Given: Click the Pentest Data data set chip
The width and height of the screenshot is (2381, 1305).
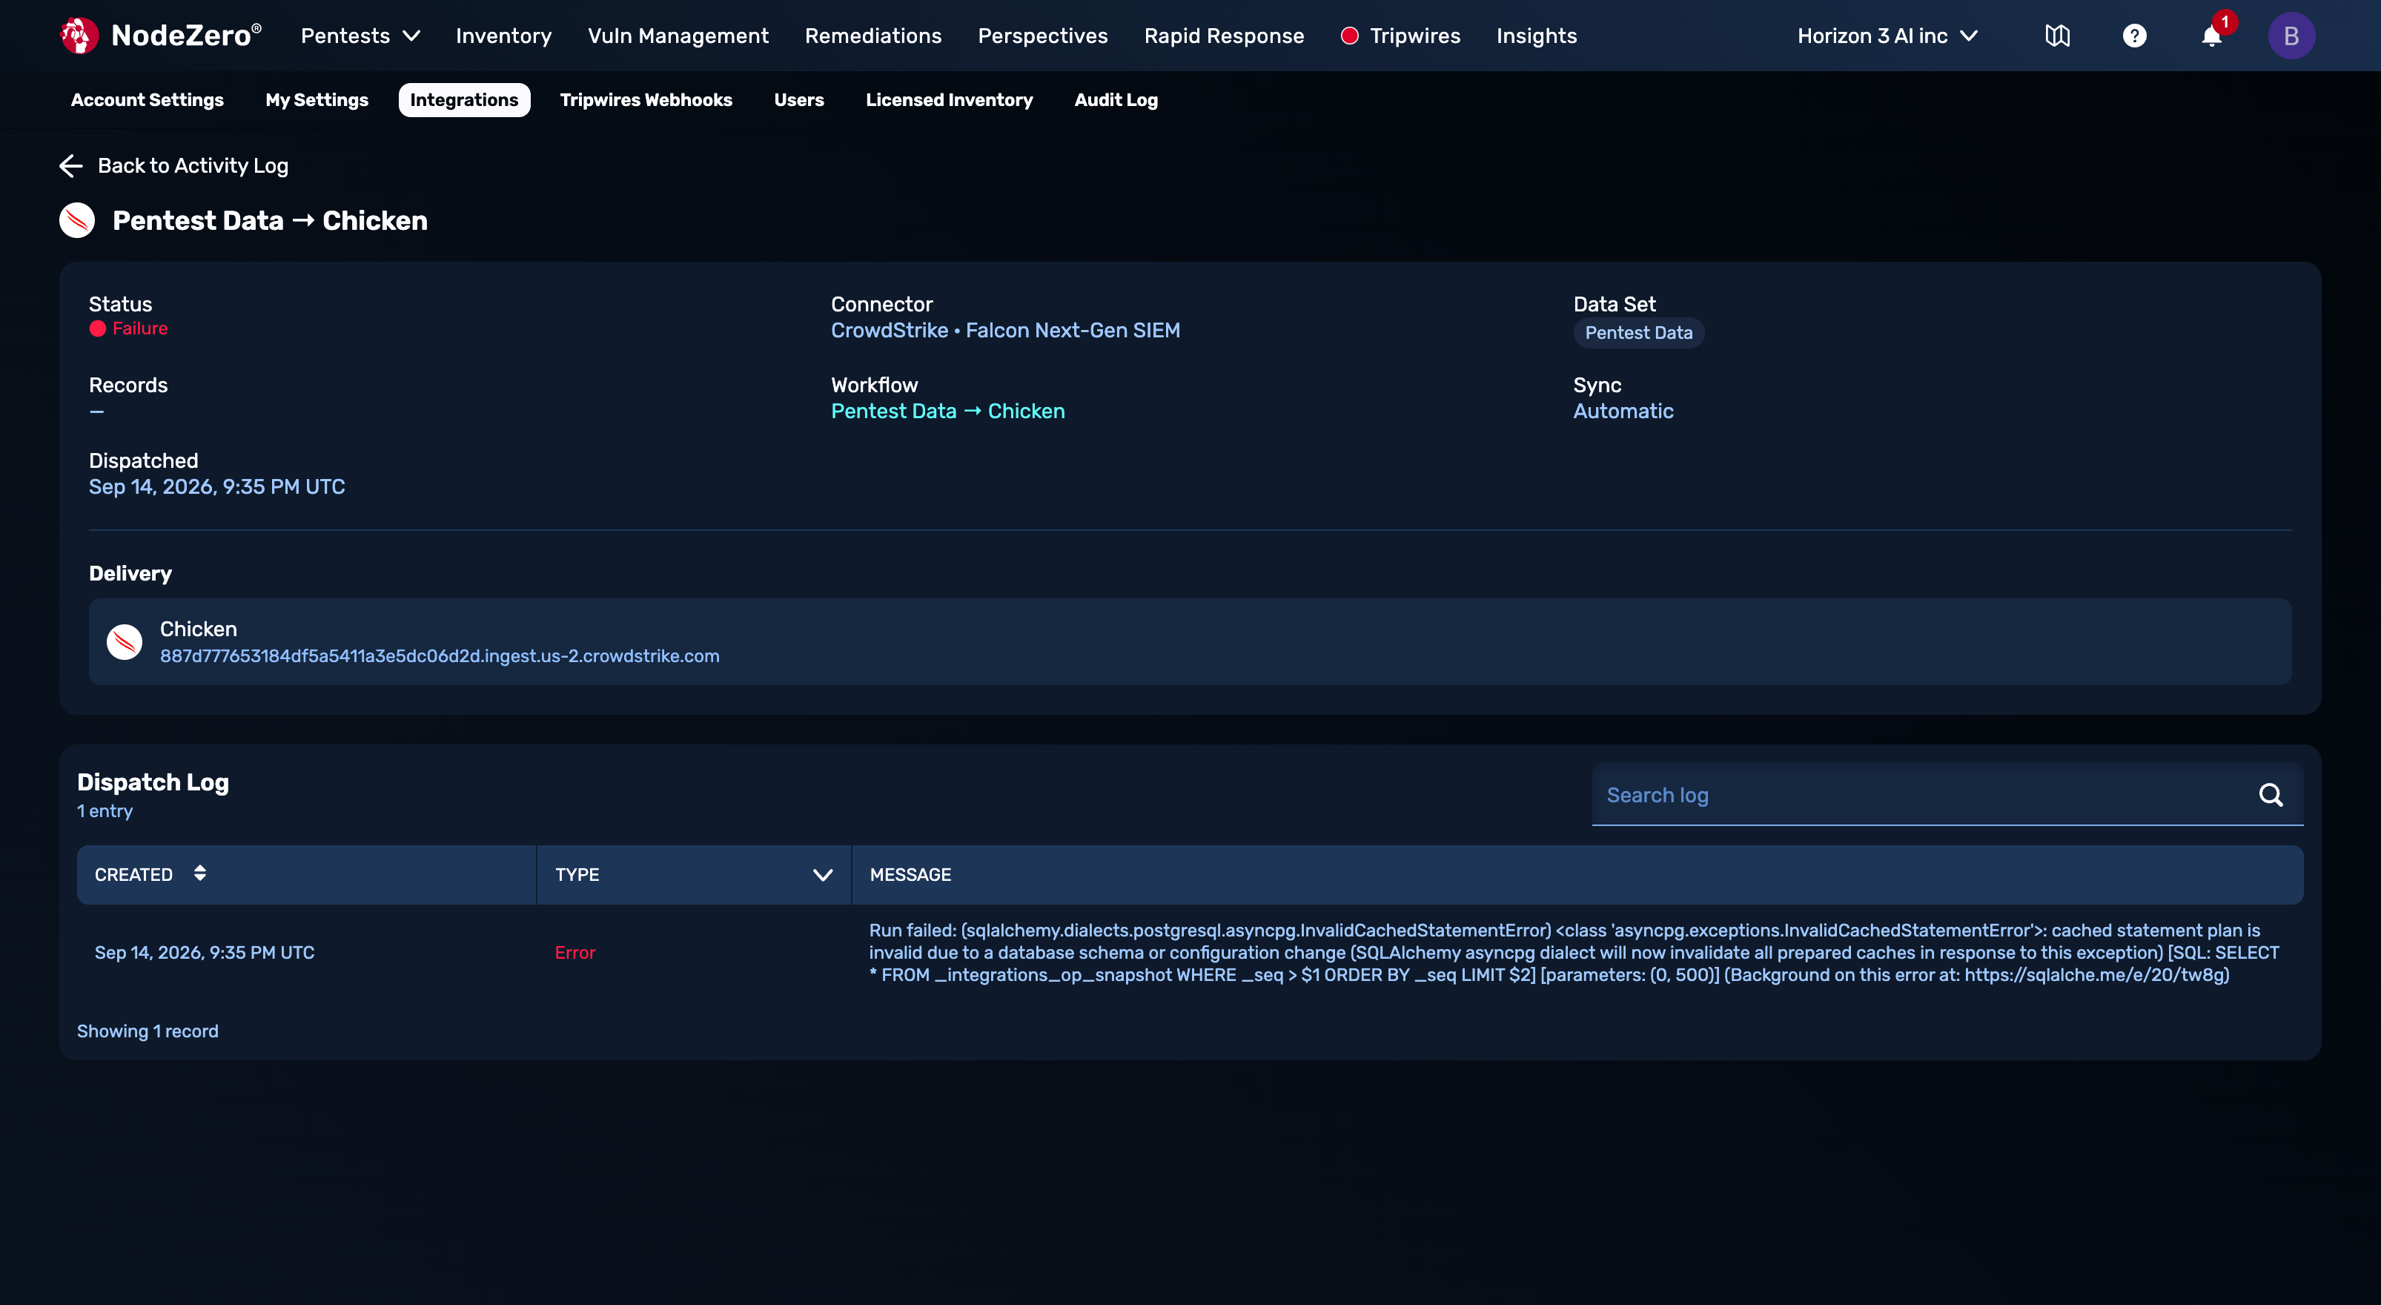Looking at the screenshot, I should coord(1639,333).
